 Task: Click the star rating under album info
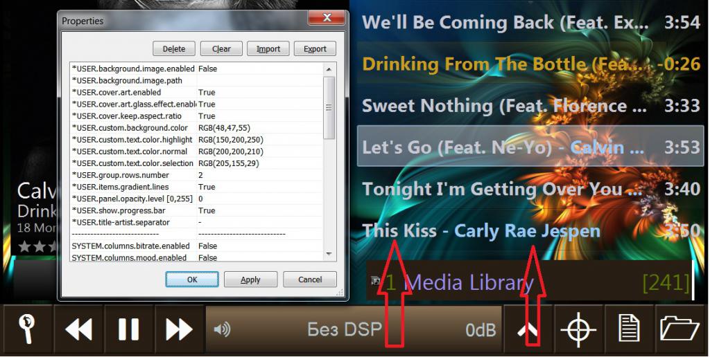pos(38,246)
